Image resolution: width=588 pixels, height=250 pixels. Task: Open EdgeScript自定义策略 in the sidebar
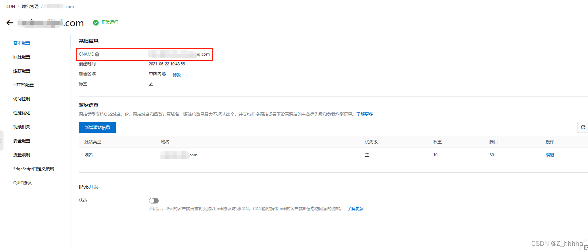pos(34,169)
